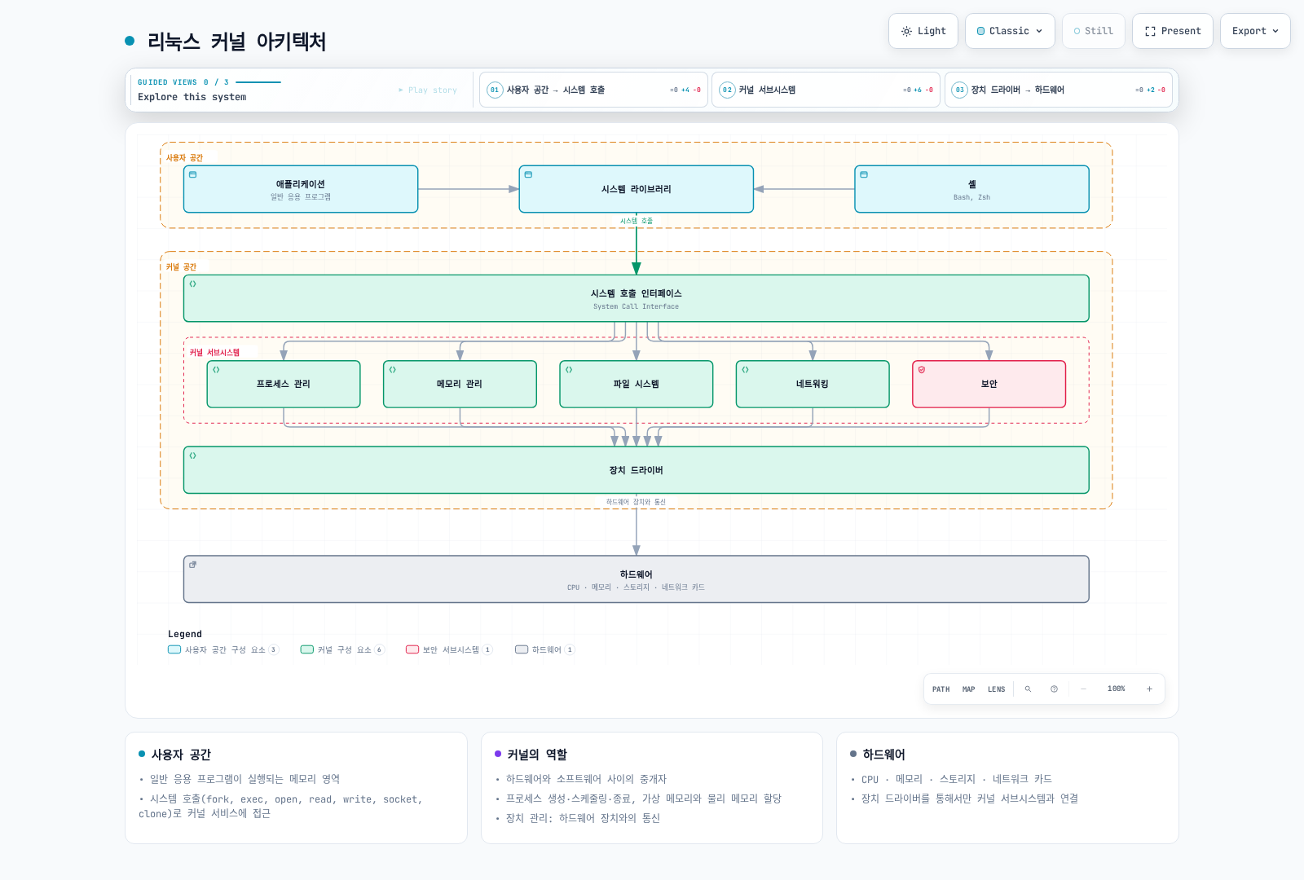
Task: Activate the LENS mode
Action: tap(997, 689)
